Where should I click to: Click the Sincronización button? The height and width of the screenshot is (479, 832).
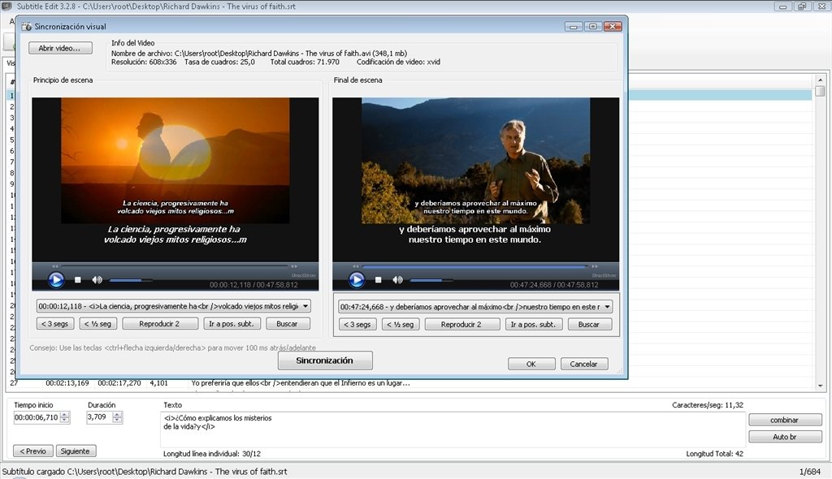(x=325, y=360)
